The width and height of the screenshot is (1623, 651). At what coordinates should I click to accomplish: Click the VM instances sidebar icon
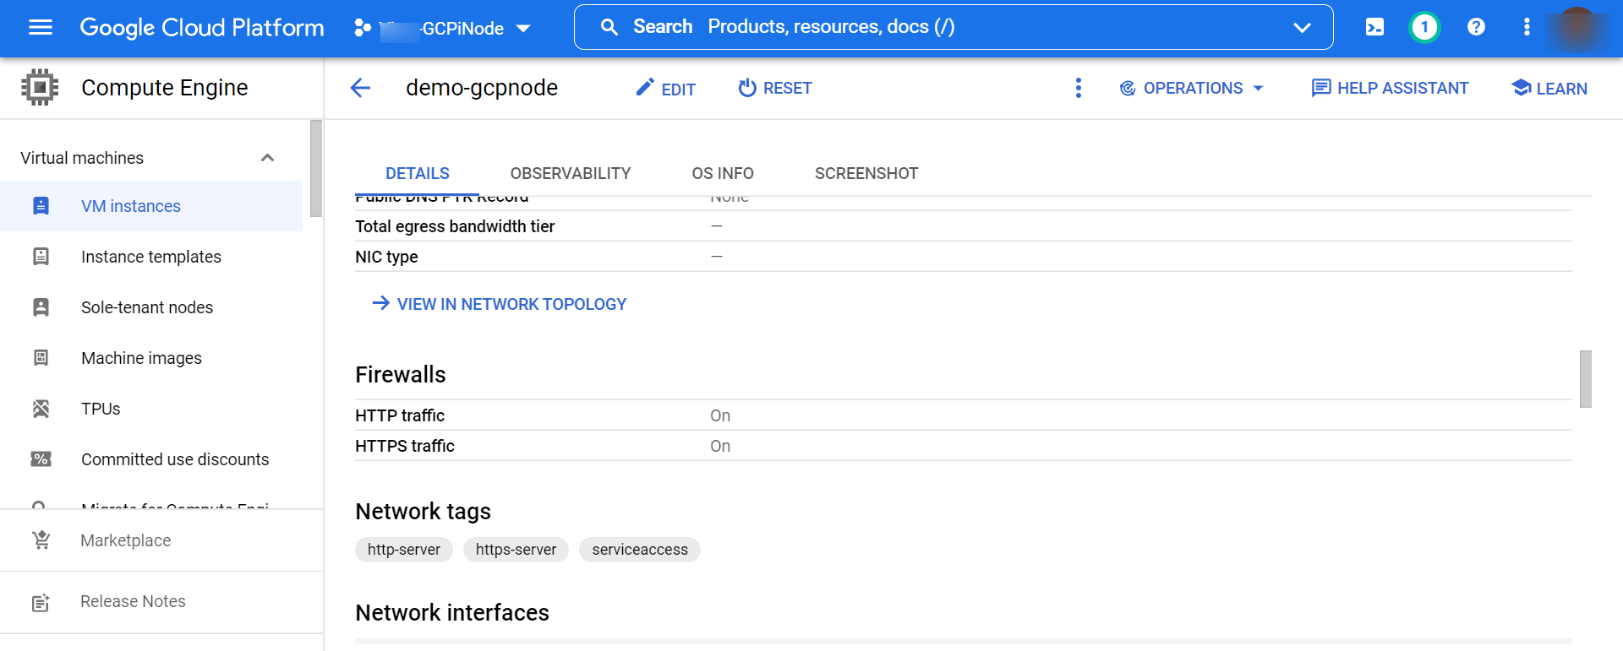(x=41, y=206)
